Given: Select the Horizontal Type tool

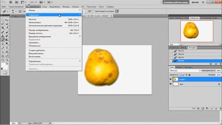Looking at the screenshot, I should coord(7,48).
